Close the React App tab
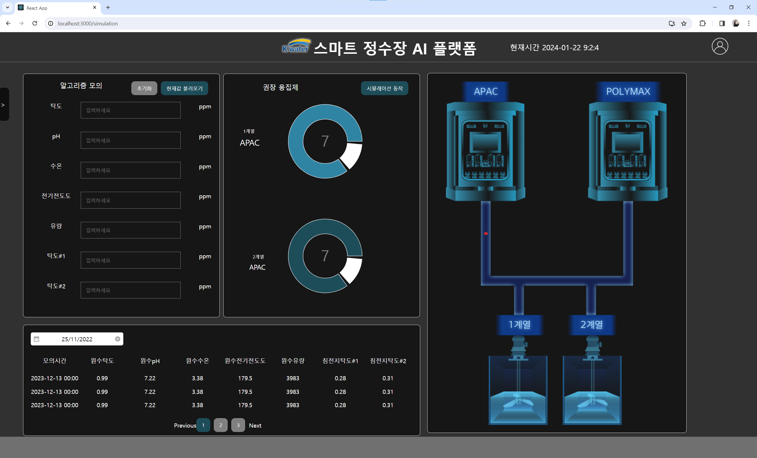Screen dimensions: 757x458 click(95, 7)
